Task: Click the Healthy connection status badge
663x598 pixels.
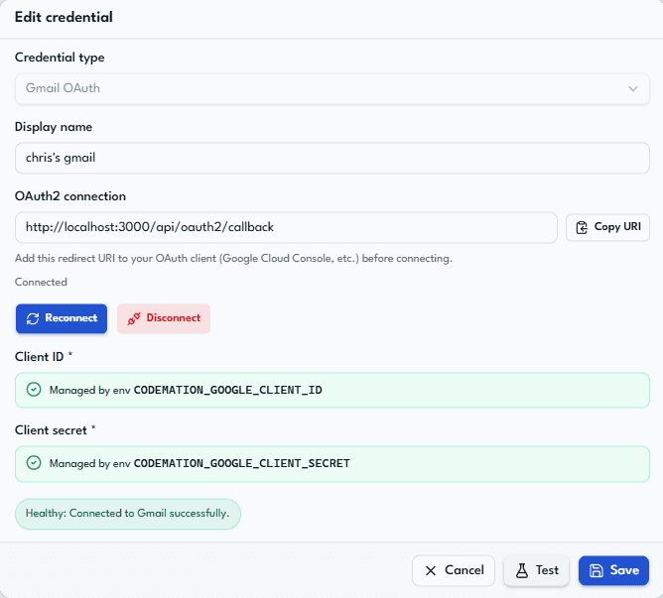Action: 128,514
